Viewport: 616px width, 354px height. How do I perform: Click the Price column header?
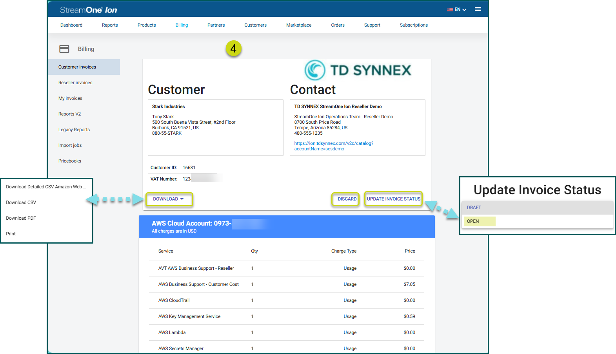(410, 251)
